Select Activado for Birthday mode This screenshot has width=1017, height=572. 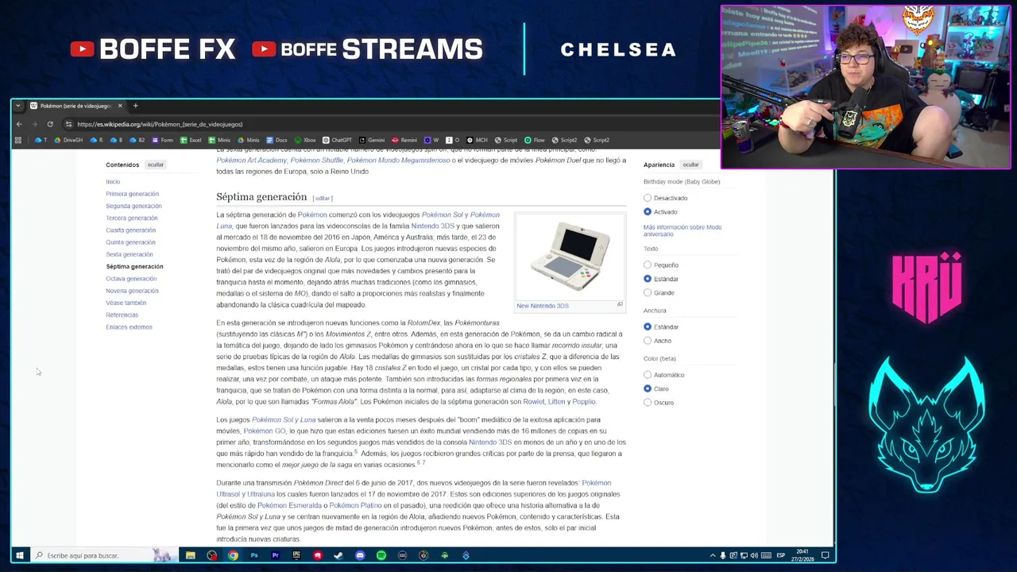tap(648, 211)
